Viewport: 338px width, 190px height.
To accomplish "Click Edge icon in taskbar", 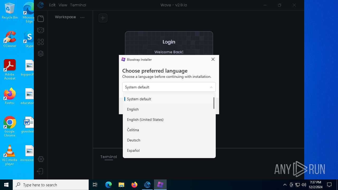I will [x=109, y=185].
